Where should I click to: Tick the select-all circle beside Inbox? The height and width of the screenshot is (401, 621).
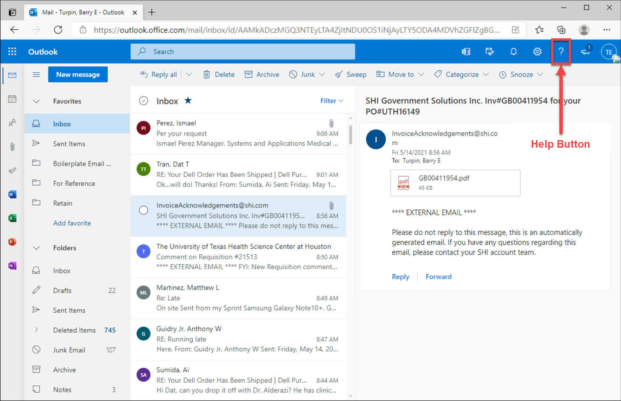pos(143,101)
